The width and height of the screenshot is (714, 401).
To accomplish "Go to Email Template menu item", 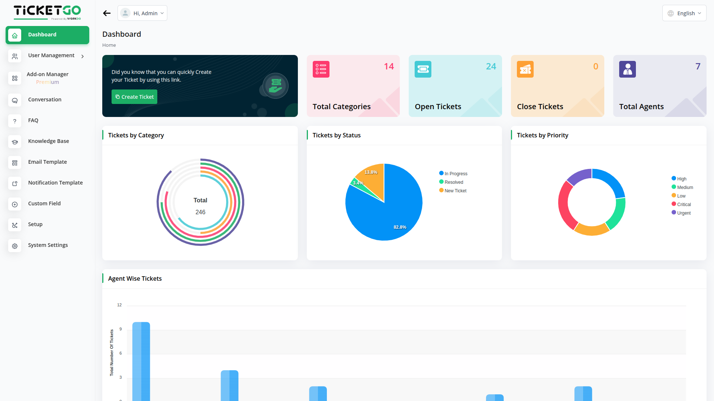I will [47, 162].
